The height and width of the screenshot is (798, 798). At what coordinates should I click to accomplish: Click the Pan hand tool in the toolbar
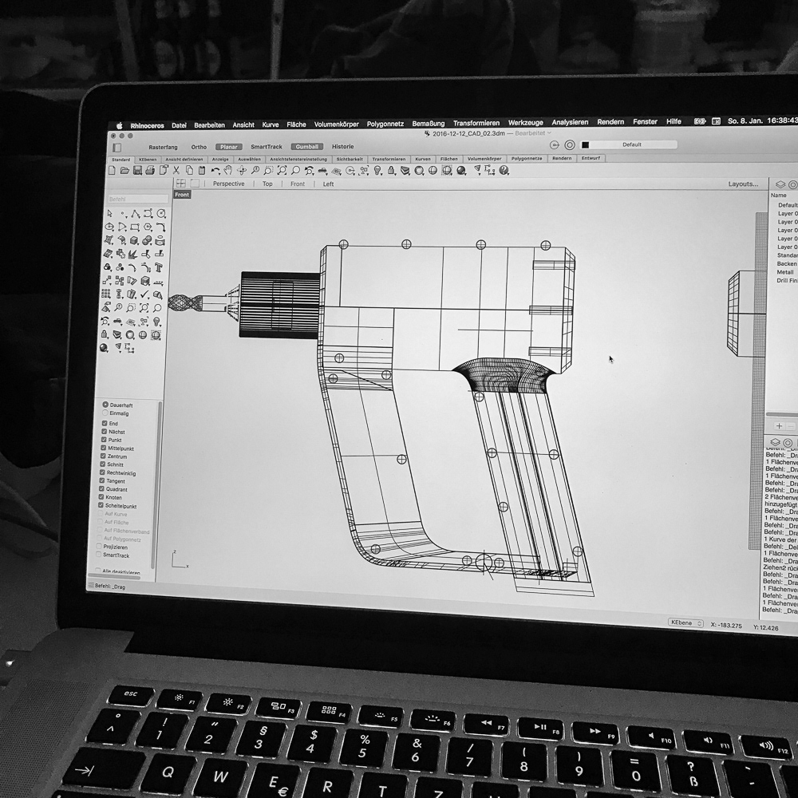(228, 170)
